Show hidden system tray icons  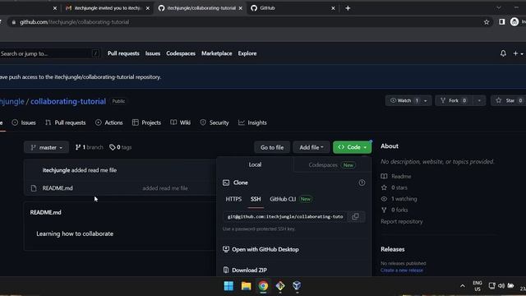(463, 286)
